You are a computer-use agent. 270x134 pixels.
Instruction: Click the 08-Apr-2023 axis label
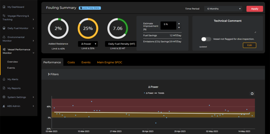click(148, 131)
